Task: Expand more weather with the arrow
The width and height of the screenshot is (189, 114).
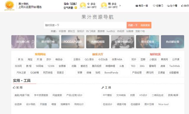Action: coord(120,6)
